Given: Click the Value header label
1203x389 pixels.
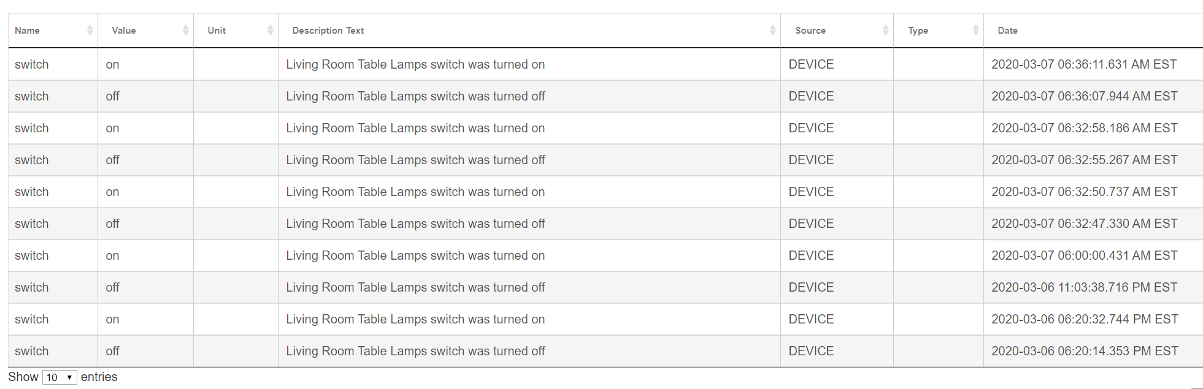Looking at the screenshot, I should click(124, 31).
